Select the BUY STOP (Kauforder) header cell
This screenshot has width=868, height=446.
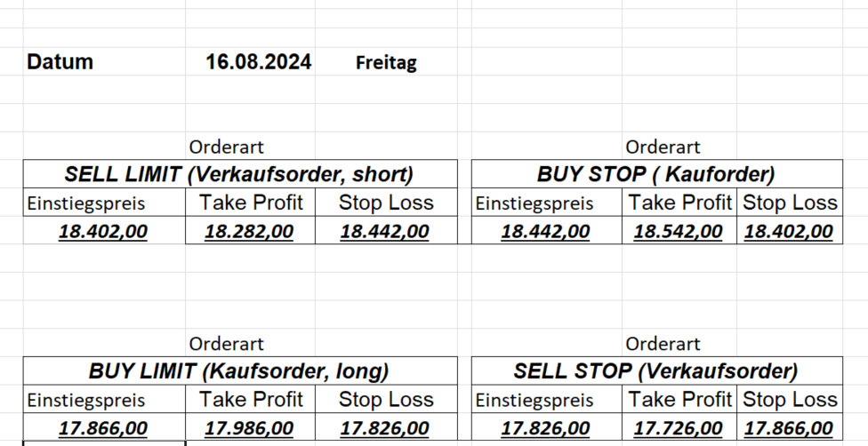coord(656,174)
